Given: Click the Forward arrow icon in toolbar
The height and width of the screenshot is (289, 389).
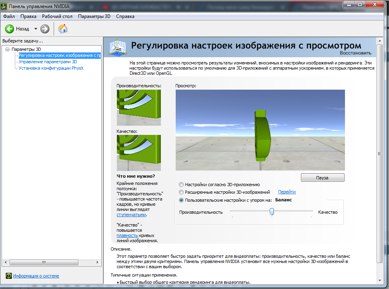Looking at the screenshot, I should [45, 29].
